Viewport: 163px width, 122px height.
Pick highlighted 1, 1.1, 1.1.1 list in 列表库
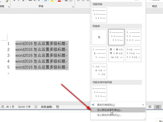coord(116,37)
